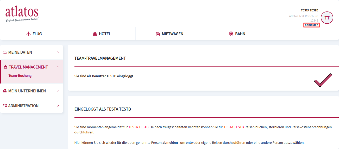Screen dimensions: 339x149
Task: Open the HOTEL tab
Action: point(102,34)
